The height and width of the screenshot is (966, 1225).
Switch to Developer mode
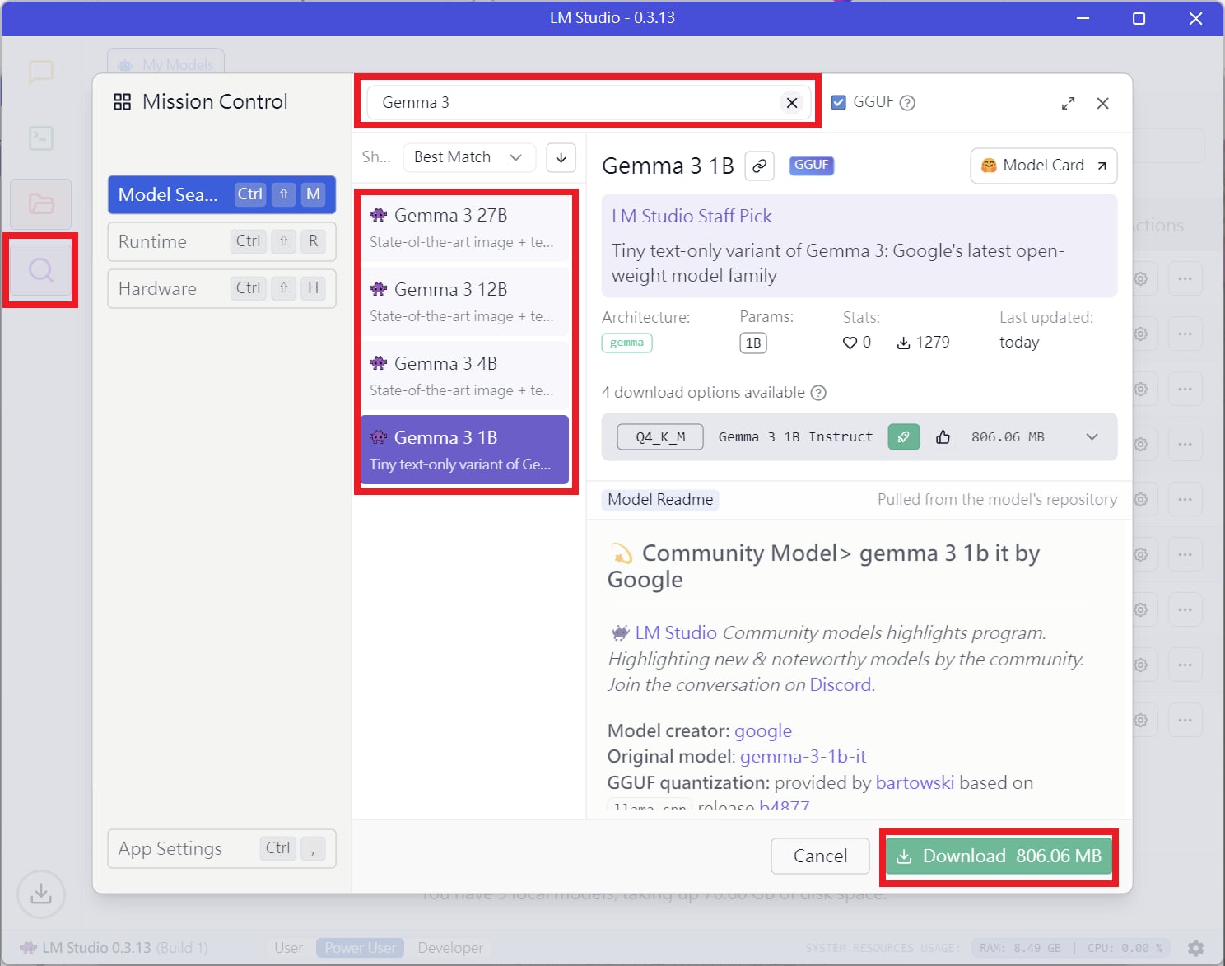450,948
